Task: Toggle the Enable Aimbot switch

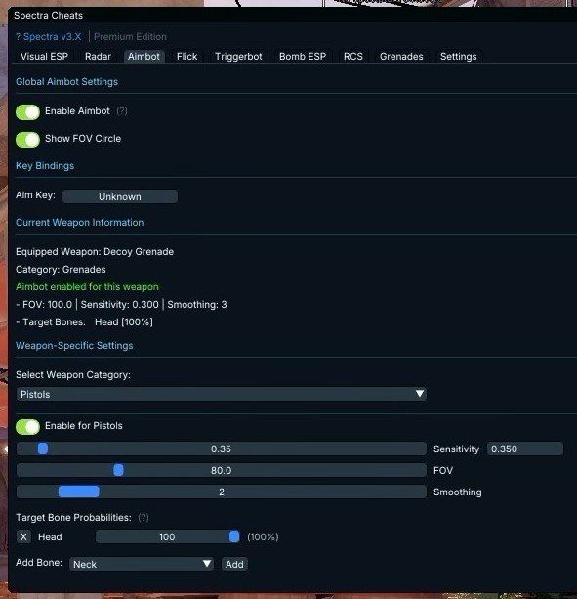Action: 28,112
